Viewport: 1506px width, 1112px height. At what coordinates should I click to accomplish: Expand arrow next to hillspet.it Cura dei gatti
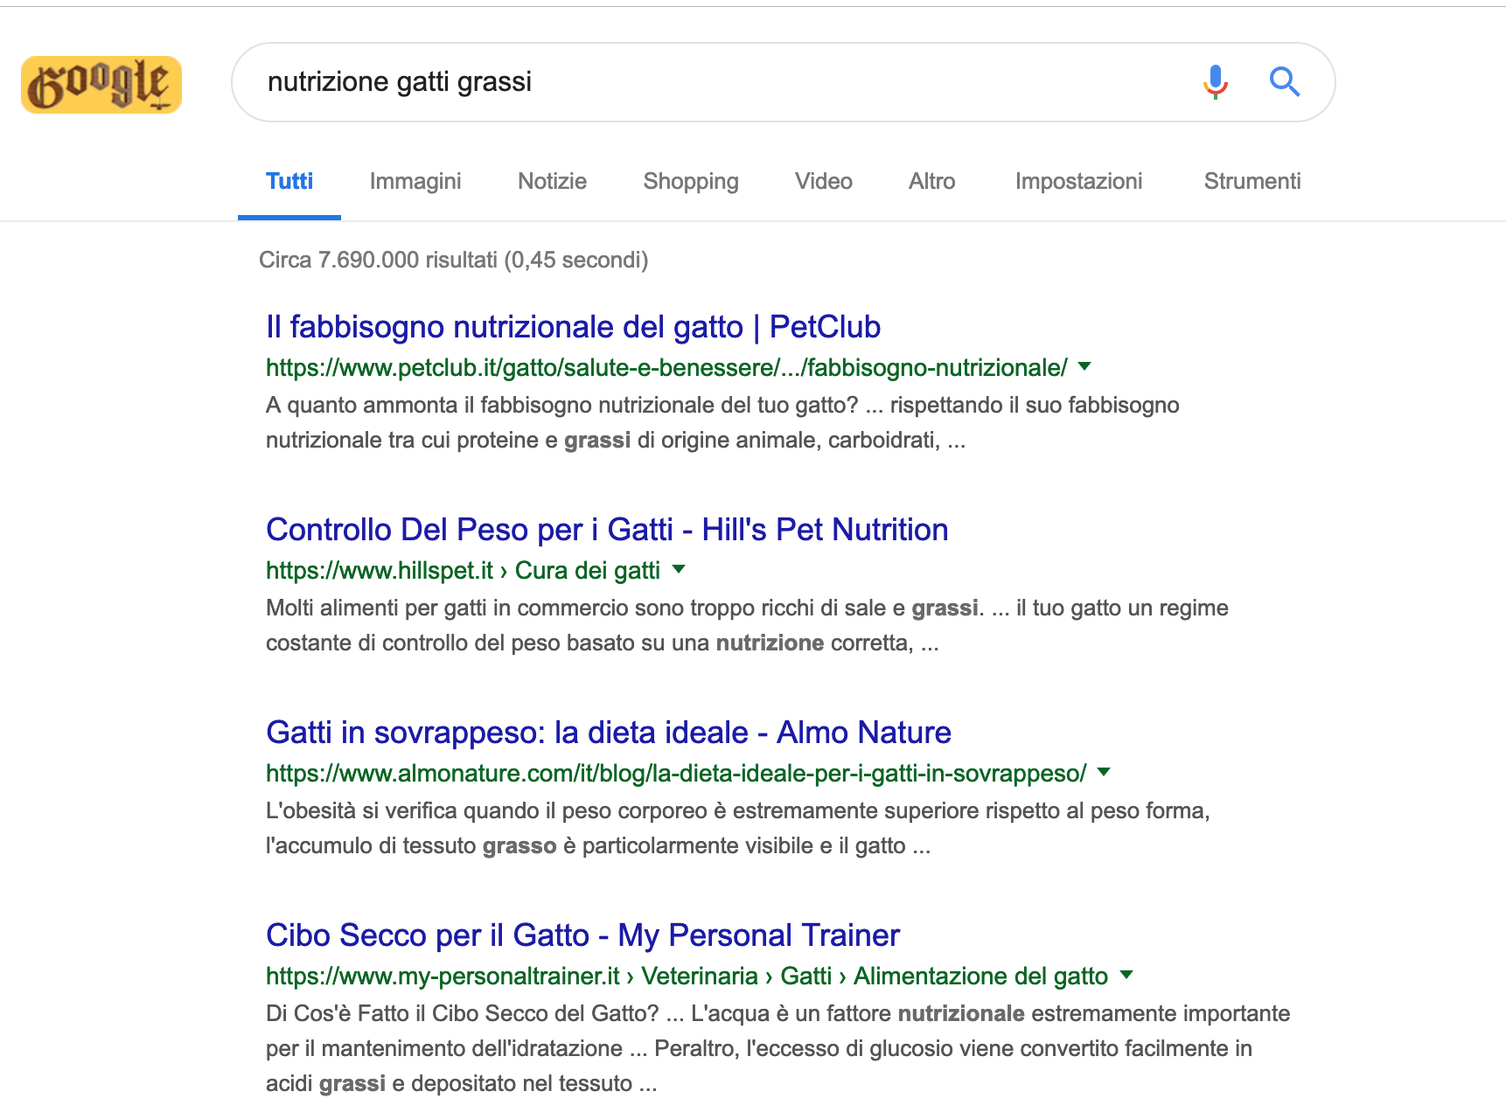pyautogui.click(x=678, y=569)
